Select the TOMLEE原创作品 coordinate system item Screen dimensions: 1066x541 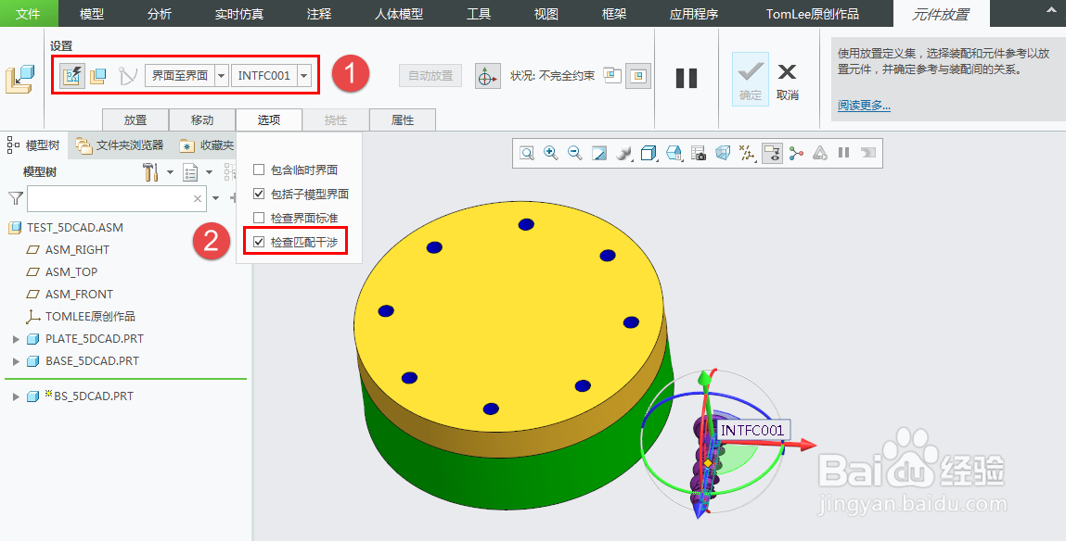pyautogui.click(x=90, y=316)
